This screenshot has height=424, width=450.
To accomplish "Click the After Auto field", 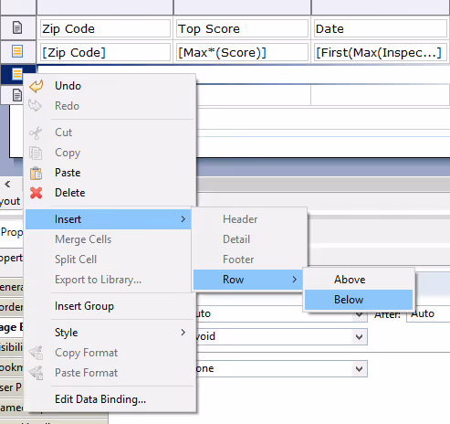I will (x=428, y=313).
